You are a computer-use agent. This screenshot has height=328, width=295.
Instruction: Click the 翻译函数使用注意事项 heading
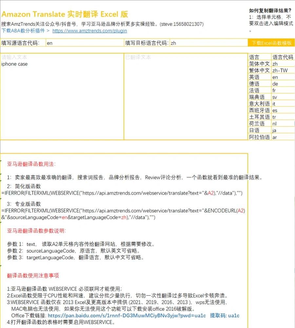[33, 276]
